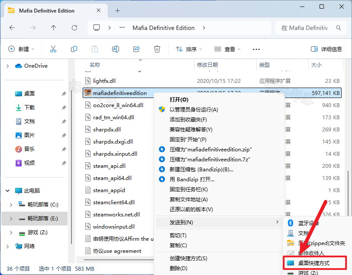Click Create shortcut (S) in context menu
This screenshot has height=275, width=352.
point(188,259)
